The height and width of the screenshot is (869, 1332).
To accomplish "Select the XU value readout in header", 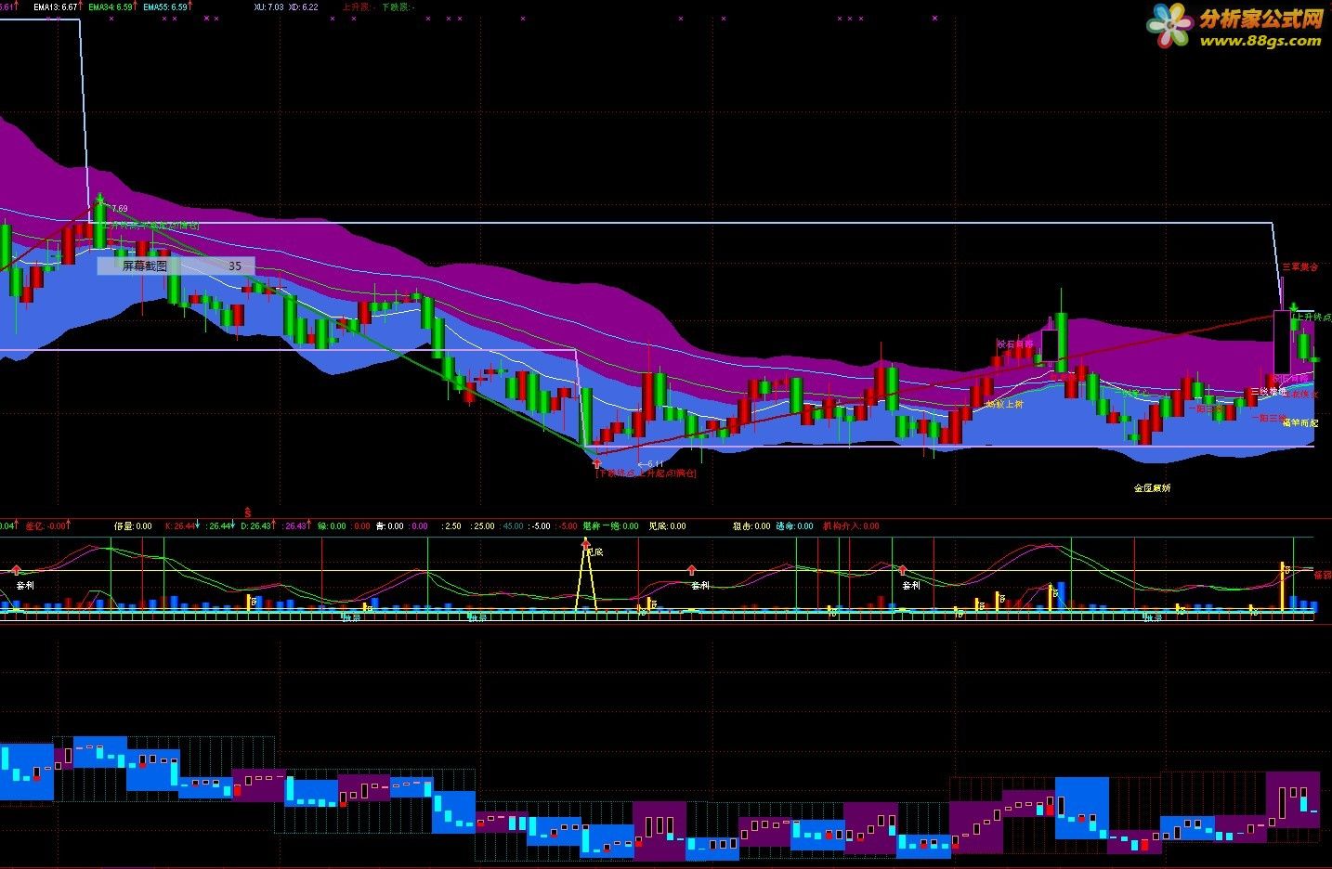I will 268,6.
